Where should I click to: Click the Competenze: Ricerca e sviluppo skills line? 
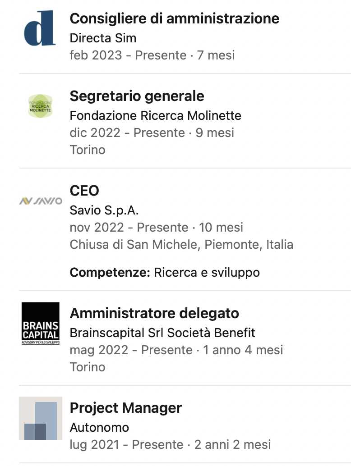tap(165, 273)
